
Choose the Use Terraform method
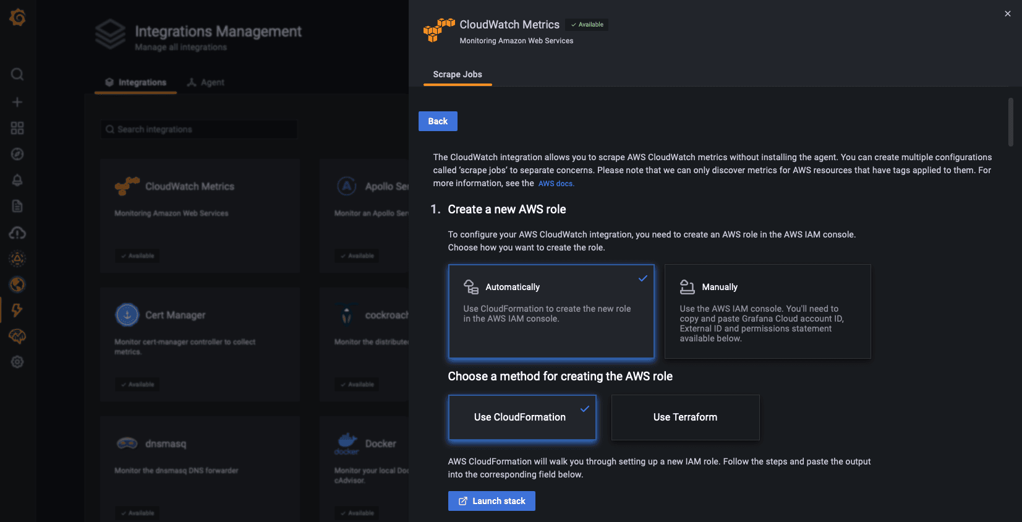(685, 417)
